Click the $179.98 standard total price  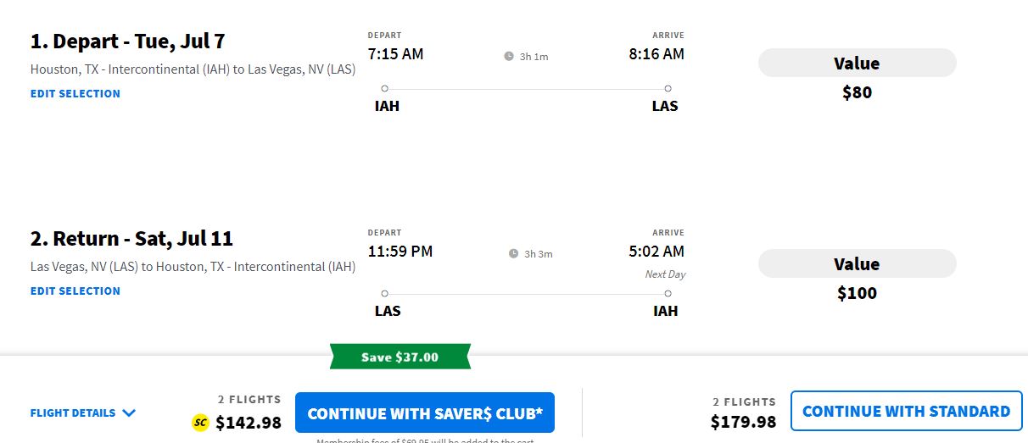pos(743,422)
